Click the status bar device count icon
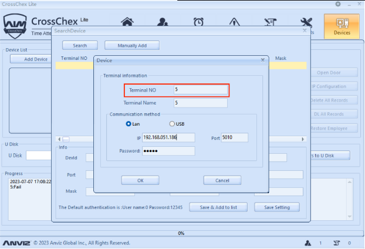The image size is (365, 249). (x=336, y=243)
